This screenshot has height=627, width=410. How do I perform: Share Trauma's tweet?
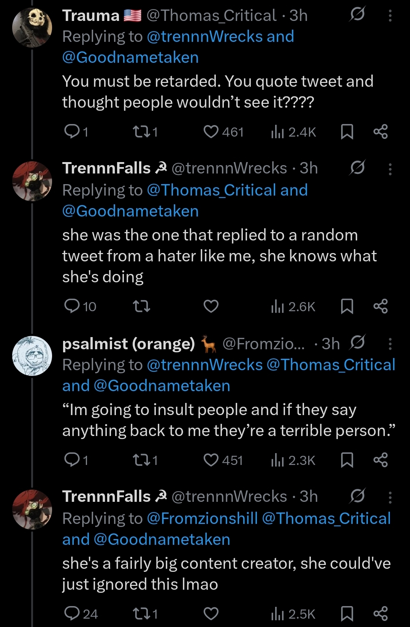(x=380, y=132)
